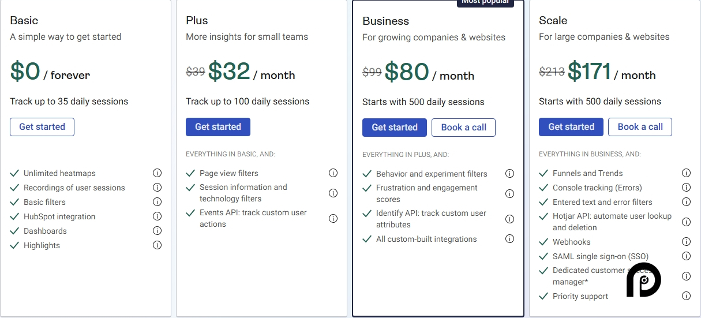Choose Get started under Scale plan

(571, 127)
